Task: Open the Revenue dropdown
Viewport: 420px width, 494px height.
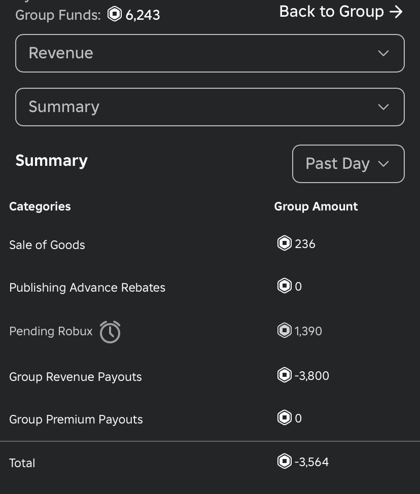Action: 210,53
